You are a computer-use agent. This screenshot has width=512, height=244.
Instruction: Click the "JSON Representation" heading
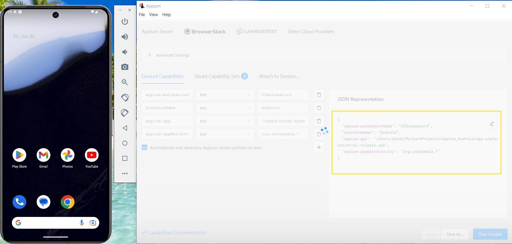tap(360, 99)
